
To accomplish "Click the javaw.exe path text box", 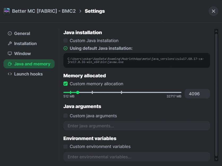I will click(x=137, y=60).
